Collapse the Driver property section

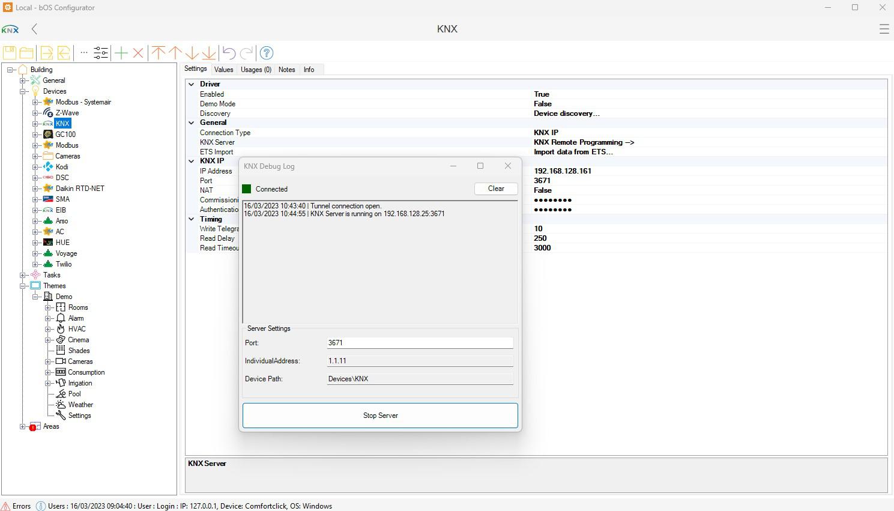(191, 85)
